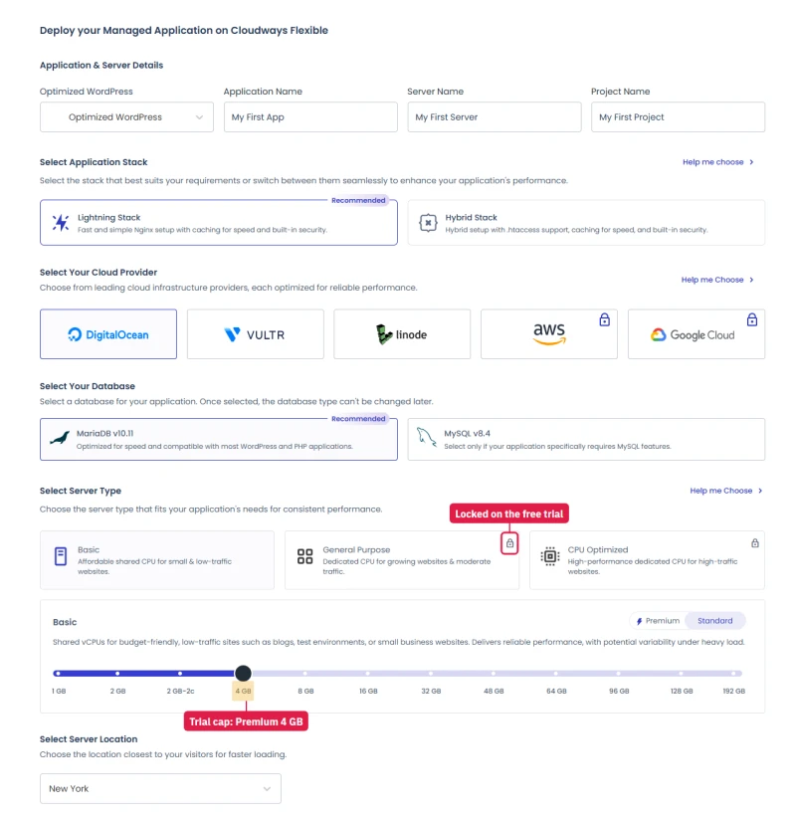This screenshot has width=796, height=818.
Task: Choose MariaDB v10.11 database
Action: tap(219, 439)
